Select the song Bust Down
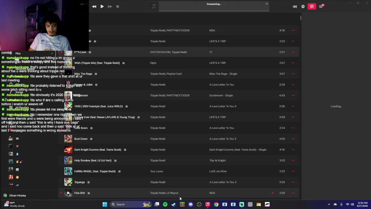This screenshot has width=371, height=209. click(x=81, y=139)
